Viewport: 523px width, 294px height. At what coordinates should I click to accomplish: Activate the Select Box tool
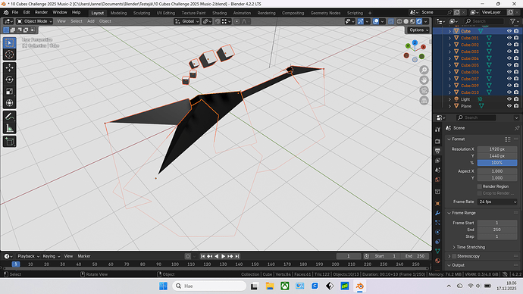tap(9, 43)
